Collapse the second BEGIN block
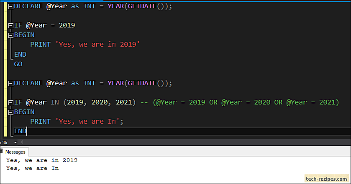 10,112
